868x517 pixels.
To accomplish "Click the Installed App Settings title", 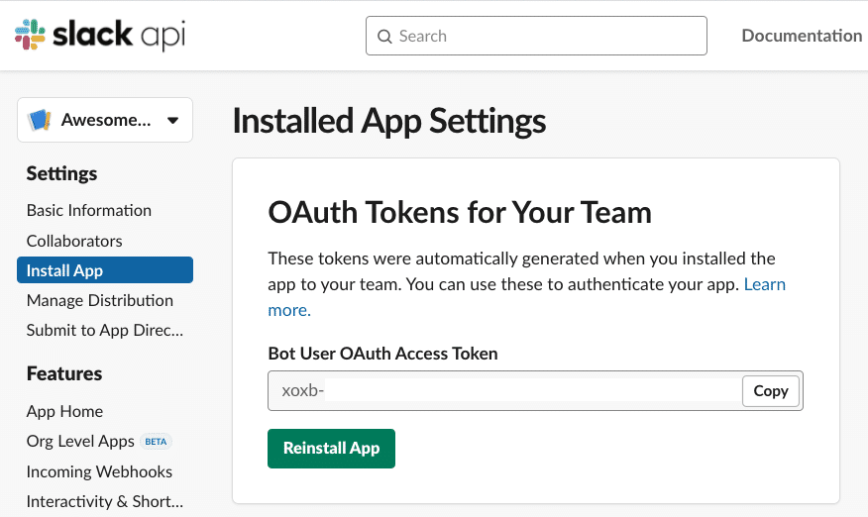I will point(389,121).
